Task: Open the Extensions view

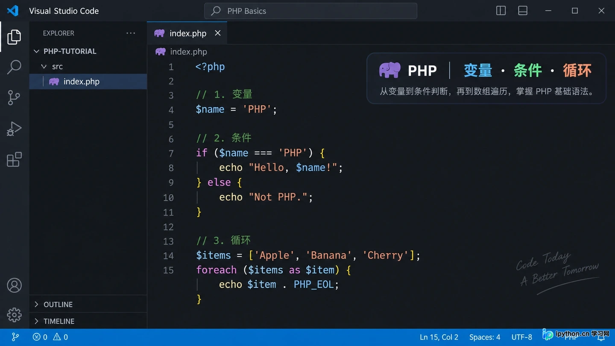Action: pyautogui.click(x=14, y=159)
